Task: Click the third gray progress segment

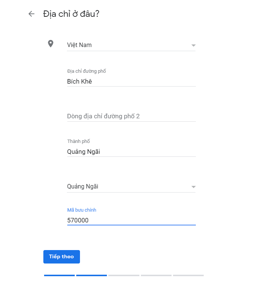Action: (x=124, y=275)
